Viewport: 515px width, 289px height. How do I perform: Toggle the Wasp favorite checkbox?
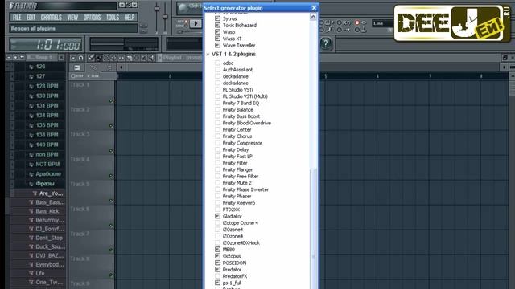point(217,32)
